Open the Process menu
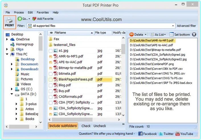 [x=19, y=13]
